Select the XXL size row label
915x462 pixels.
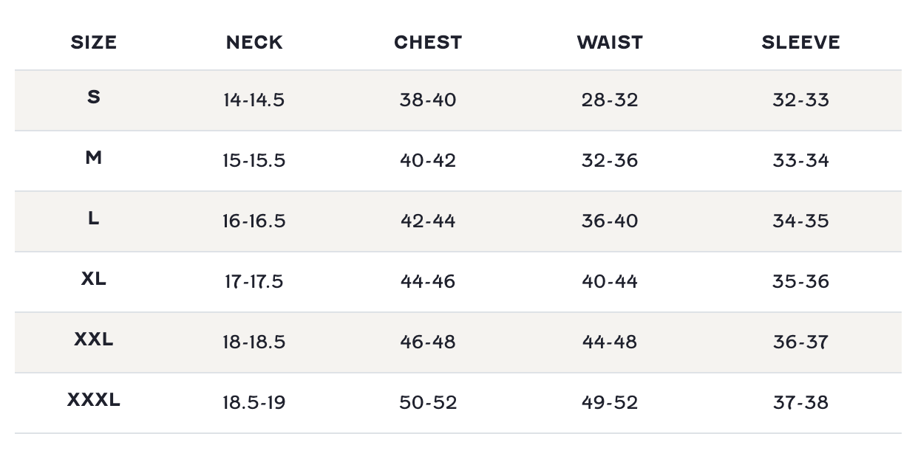(x=94, y=339)
